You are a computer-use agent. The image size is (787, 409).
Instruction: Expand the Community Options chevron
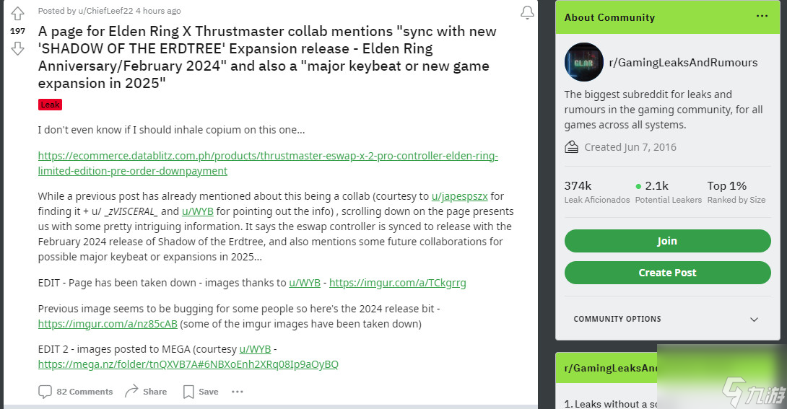754,320
